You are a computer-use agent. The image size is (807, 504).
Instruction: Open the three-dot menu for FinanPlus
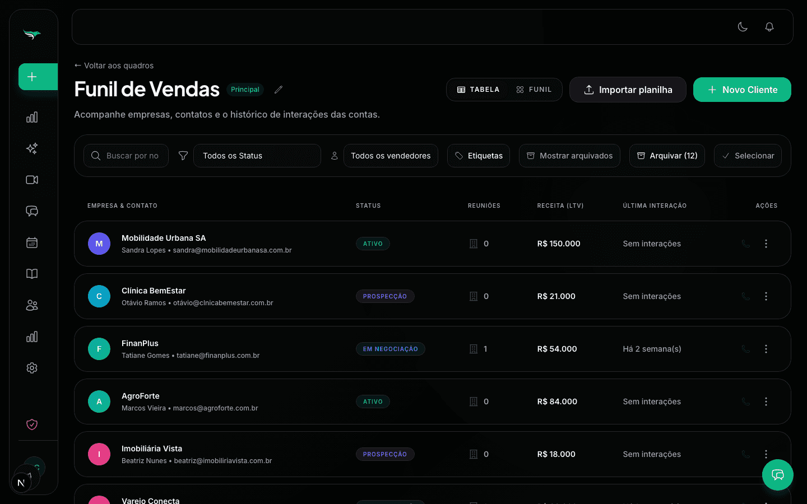click(766, 349)
